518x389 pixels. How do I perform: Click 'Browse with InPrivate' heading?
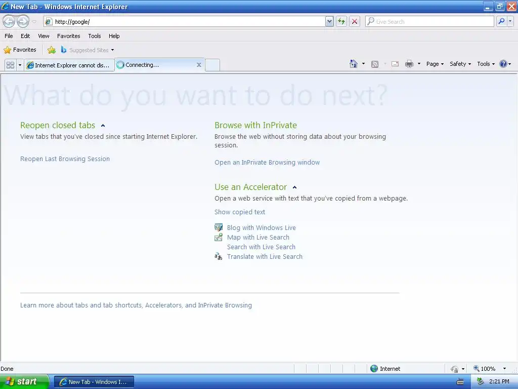255,125
